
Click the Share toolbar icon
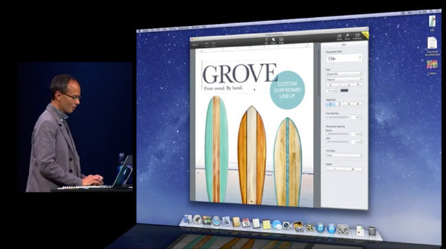[x=339, y=37]
